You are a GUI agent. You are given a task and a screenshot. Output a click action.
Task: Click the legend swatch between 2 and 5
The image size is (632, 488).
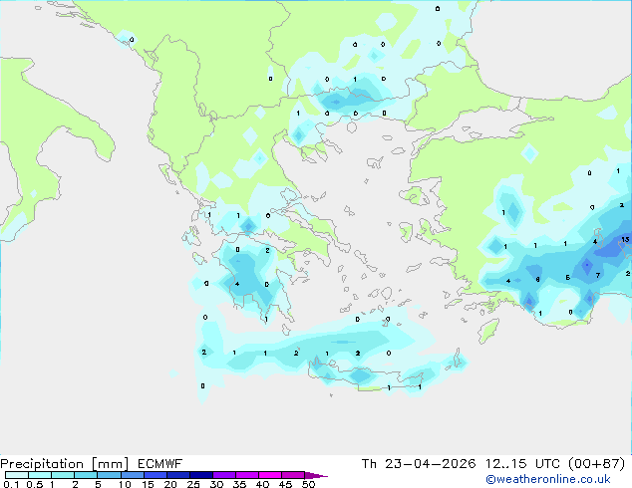pos(86,475)
